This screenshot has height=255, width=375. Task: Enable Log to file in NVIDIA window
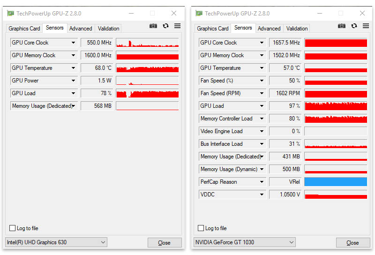coord(201,228)
